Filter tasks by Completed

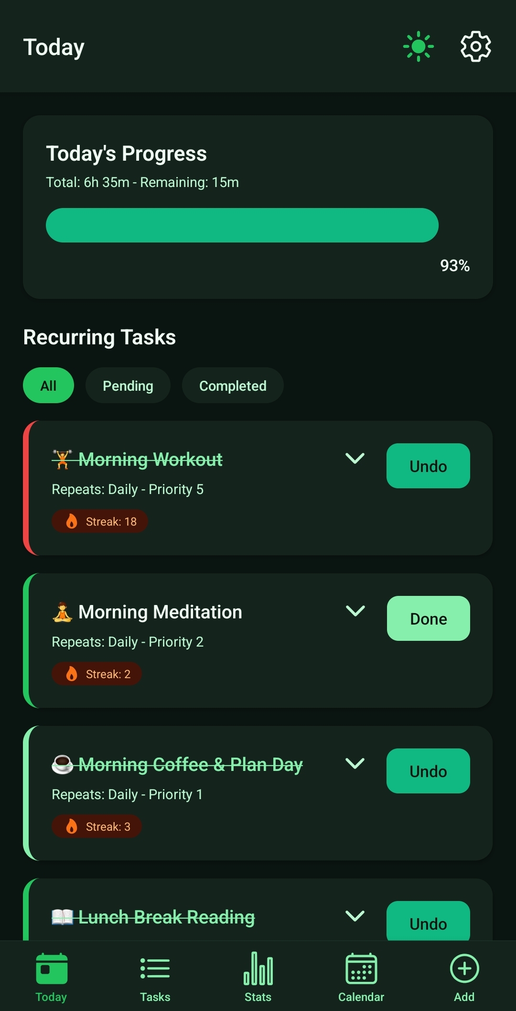[233, 385]
